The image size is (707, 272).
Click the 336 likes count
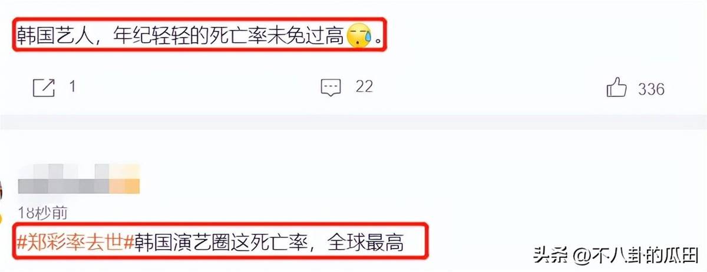pos(651,89)
